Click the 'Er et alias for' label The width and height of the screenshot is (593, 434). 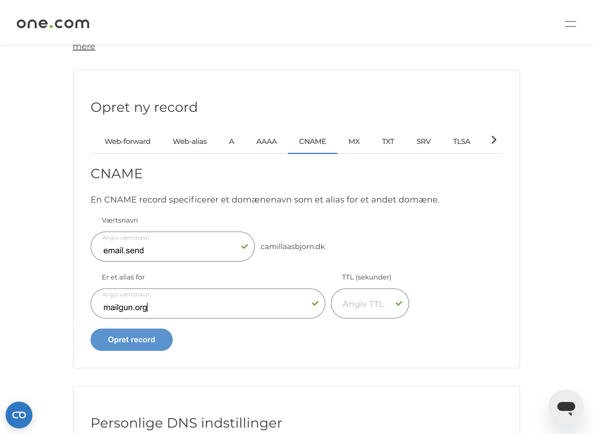(123, 277)
